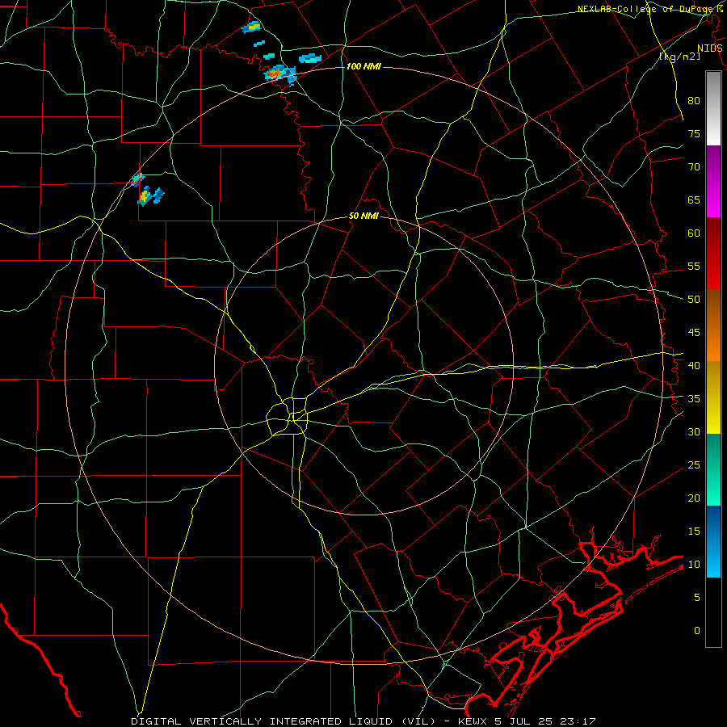Click the '60' value on the scale

tap(694, 233)
